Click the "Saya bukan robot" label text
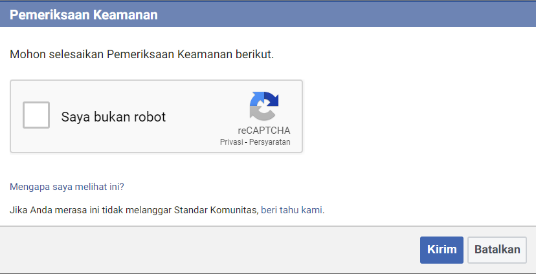The image size is (536, 274). point(113,117)
